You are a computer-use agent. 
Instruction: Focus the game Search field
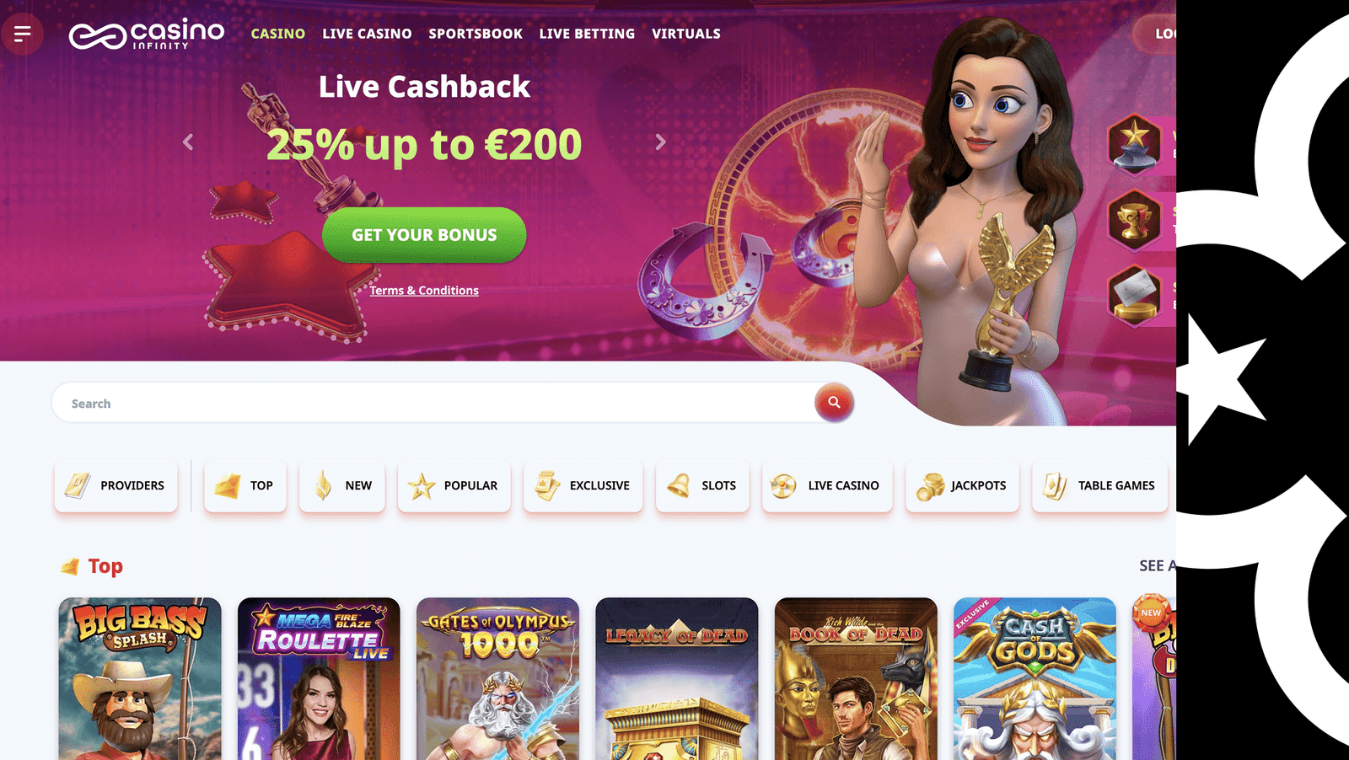(433, 403)
